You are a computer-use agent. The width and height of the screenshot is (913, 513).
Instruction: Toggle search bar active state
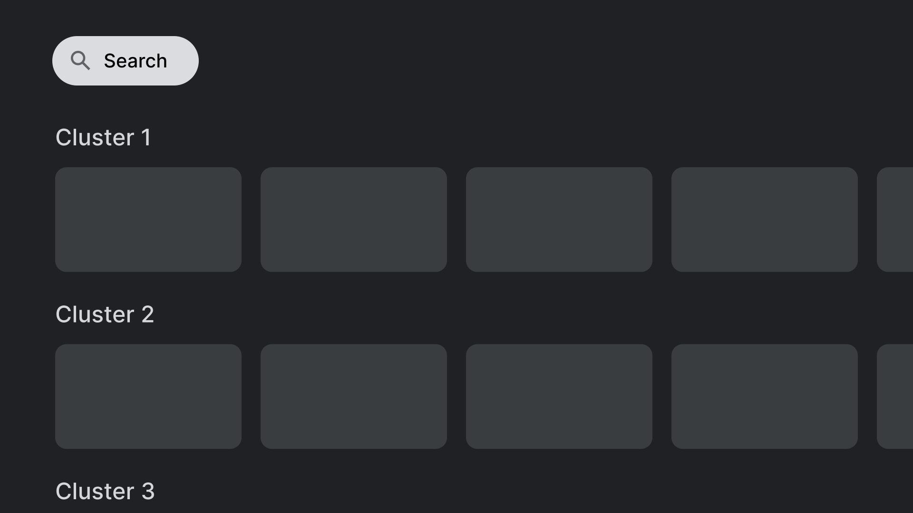tap(126, 61)
